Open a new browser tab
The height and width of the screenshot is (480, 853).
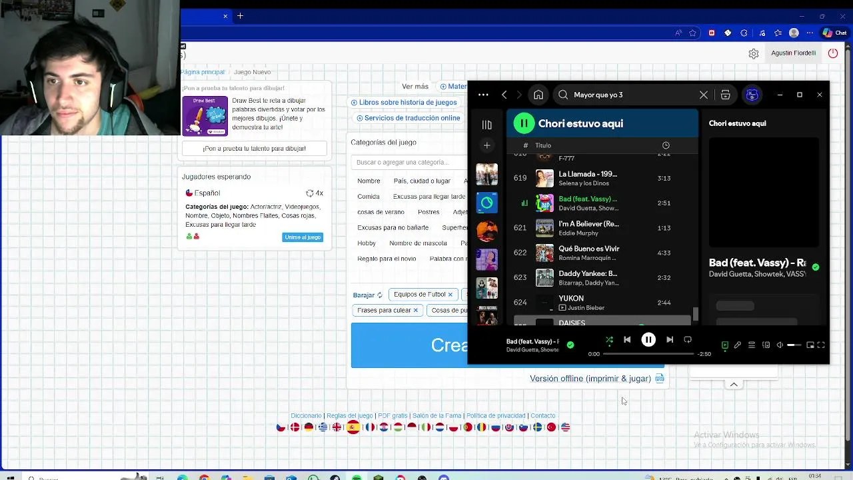(x=240, y=16)
